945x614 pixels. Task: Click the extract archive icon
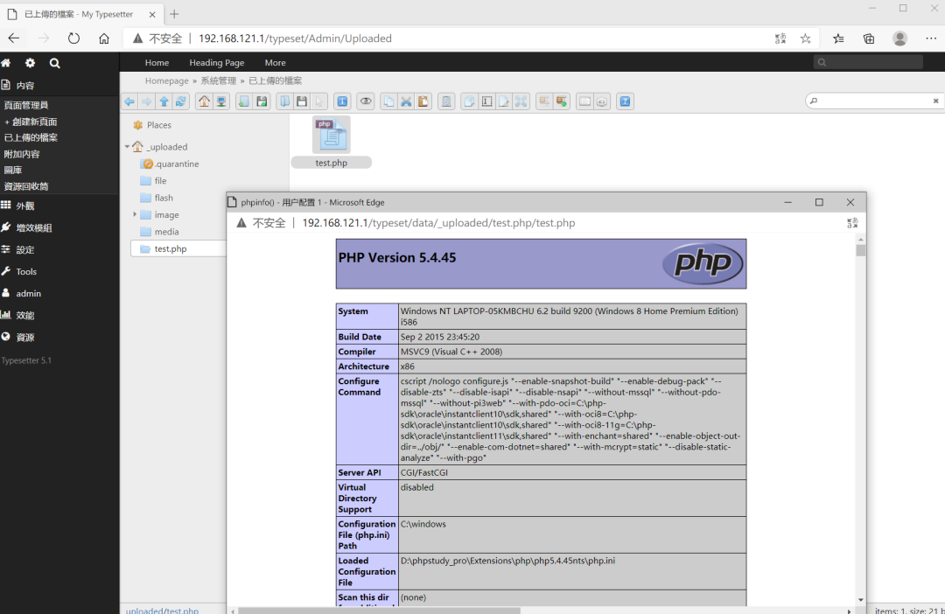coord(544,101)
